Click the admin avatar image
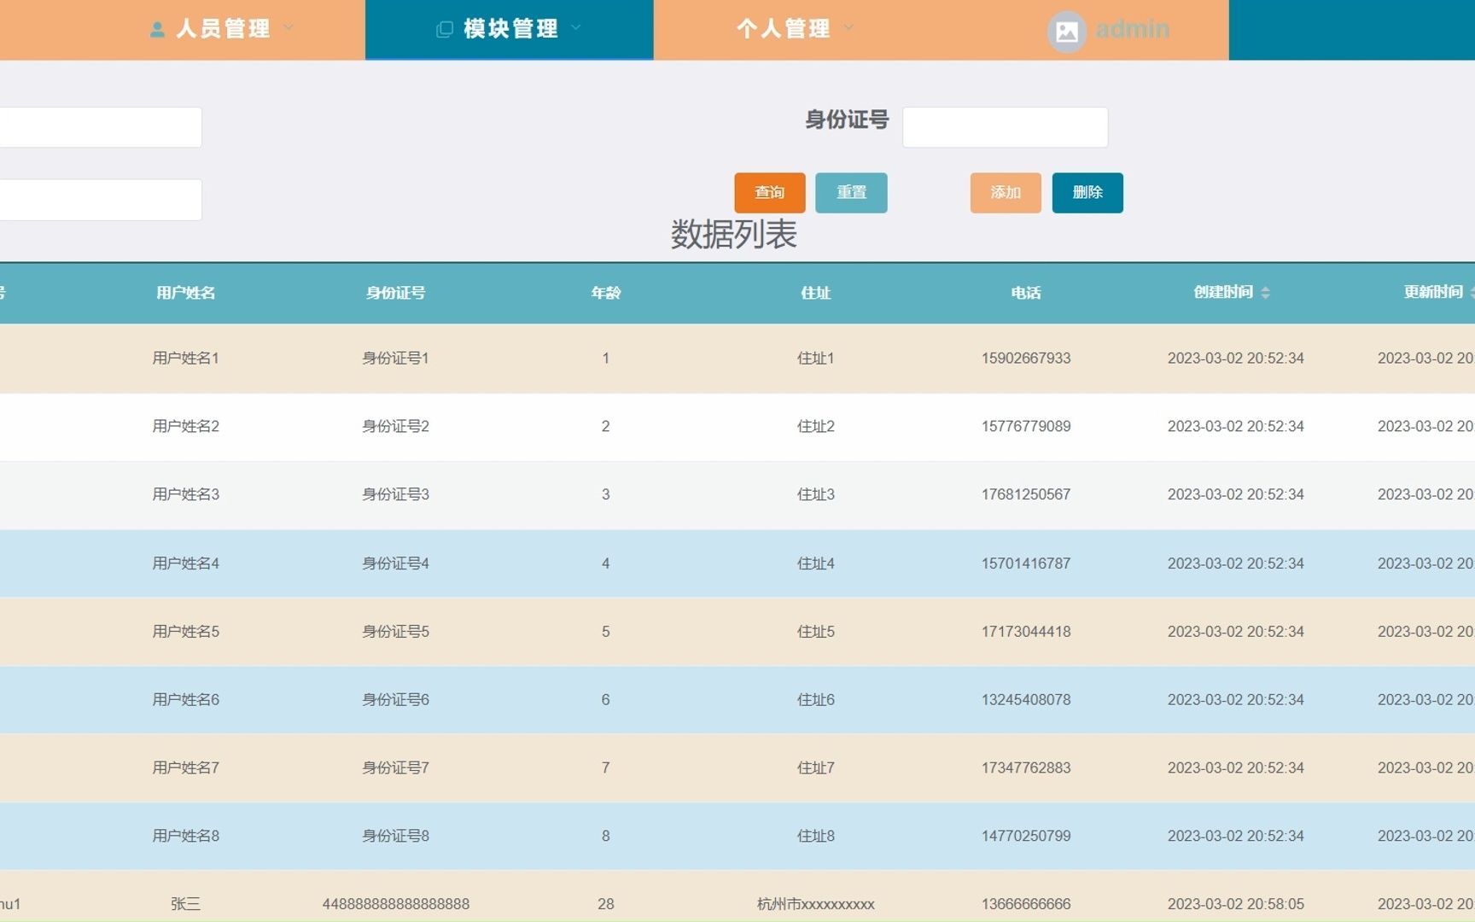 (x=1067, y=32)
